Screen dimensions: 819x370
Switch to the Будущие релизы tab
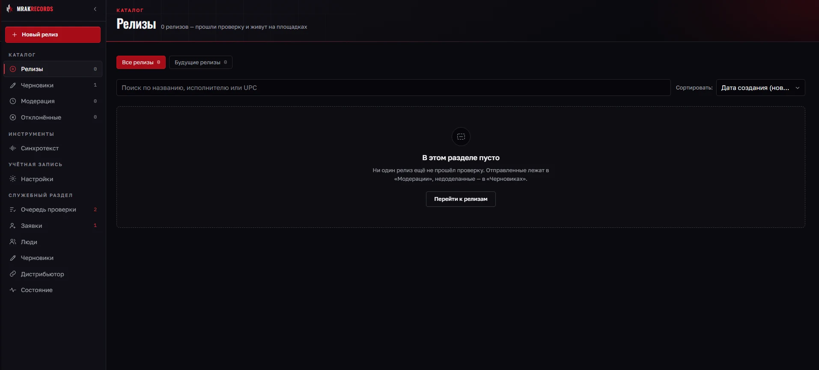[200, 63]
